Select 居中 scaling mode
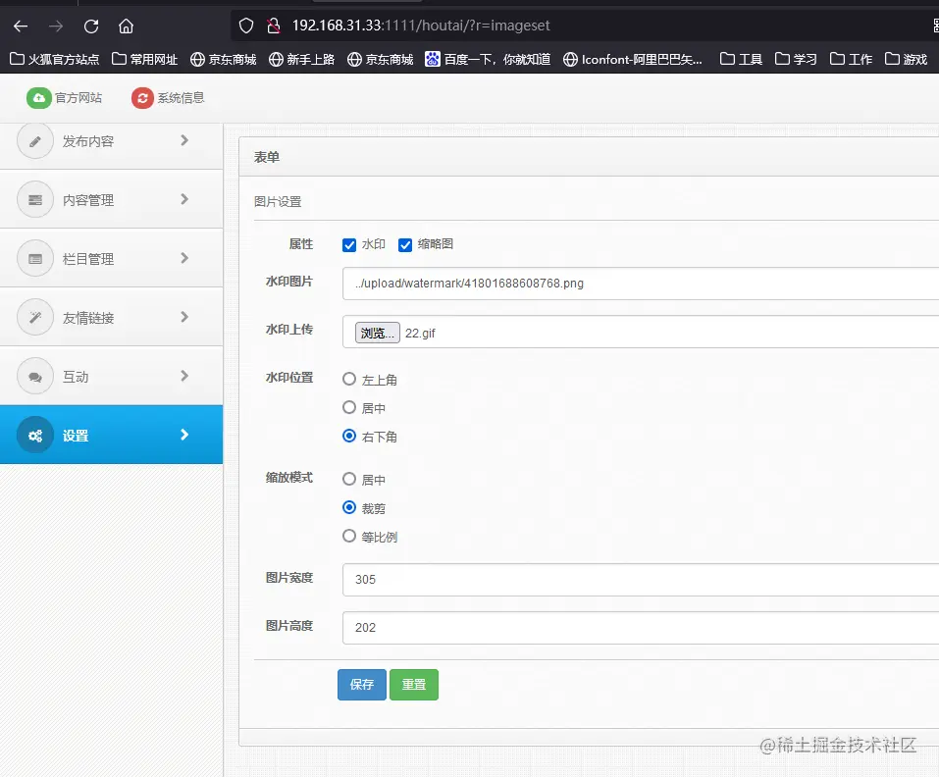The width and height of the screenshot is (939, 777). [349, 479]
